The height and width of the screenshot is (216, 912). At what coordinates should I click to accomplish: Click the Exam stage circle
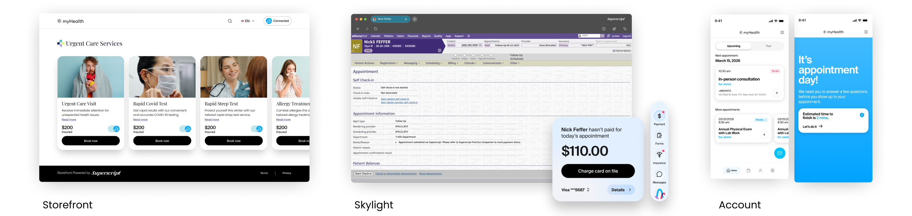(473, 55)
